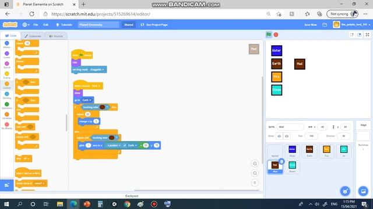Open File Explorer from the taskbar
The width and height of the screenshot is (373, 209).
click(60, 204)
